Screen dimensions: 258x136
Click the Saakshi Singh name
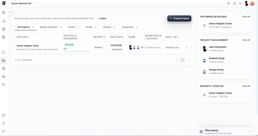coord(216,58)
